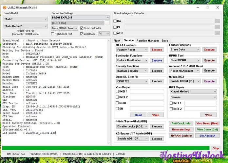Check IMEI Repair IMEI 2 checkbox
228x163 pixels.
click(171, 109)
